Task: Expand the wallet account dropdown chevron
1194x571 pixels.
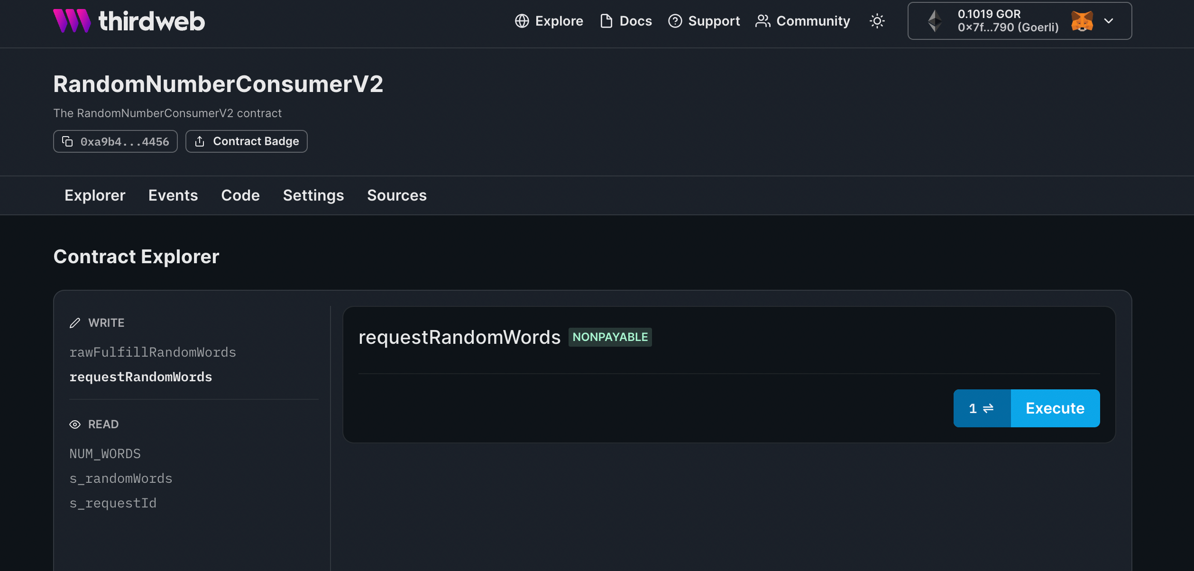Action: click(x=1109, y=21)
